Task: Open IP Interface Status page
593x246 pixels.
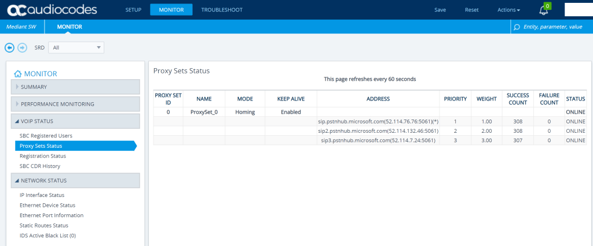Action: [42, 195]
